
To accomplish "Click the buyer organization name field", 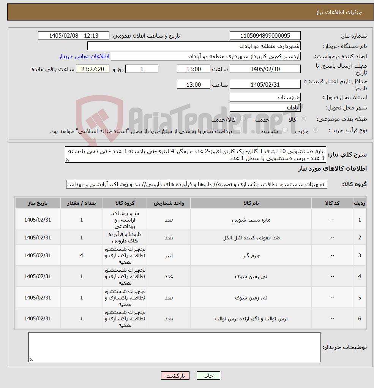I will 194,46.
